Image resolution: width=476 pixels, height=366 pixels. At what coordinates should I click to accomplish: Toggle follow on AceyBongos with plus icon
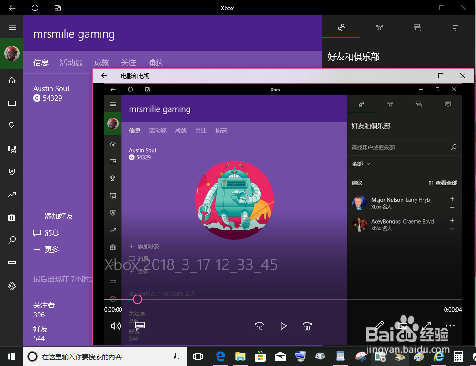coord(452,221)
